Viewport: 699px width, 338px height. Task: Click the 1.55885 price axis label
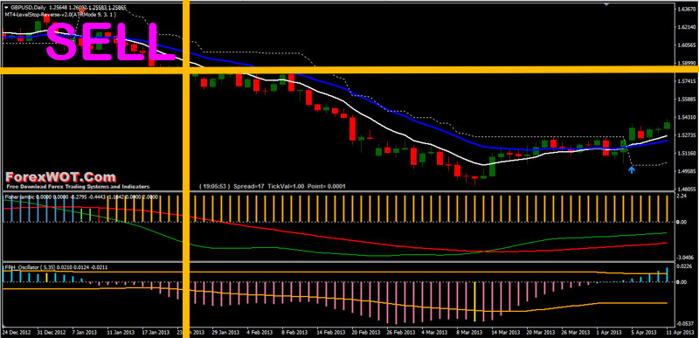[687, 99]
